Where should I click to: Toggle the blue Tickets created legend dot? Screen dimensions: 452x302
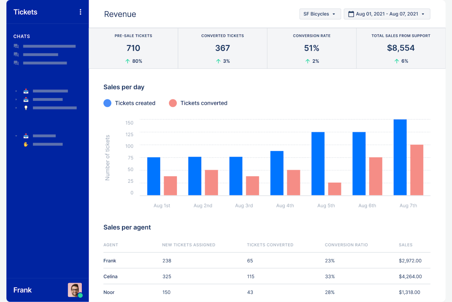click(108, 103)
